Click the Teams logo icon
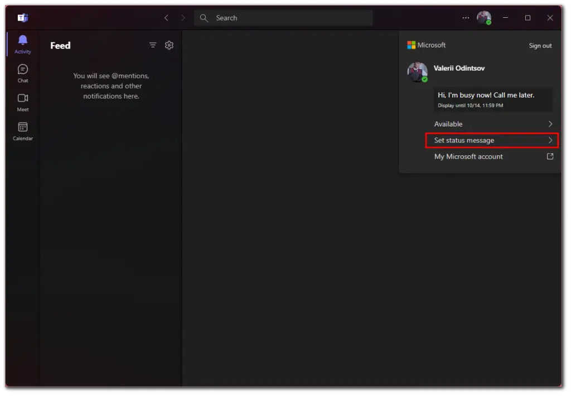Viewport: 571px width, 396px height. [22, 18]
